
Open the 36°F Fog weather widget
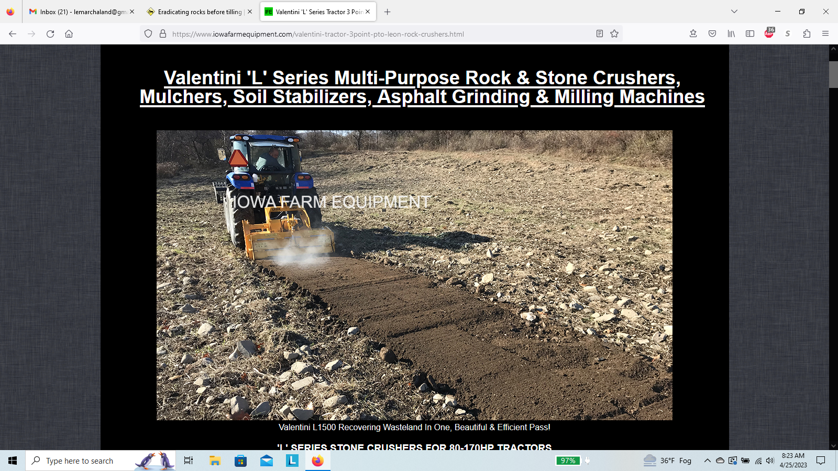point(668,461)
